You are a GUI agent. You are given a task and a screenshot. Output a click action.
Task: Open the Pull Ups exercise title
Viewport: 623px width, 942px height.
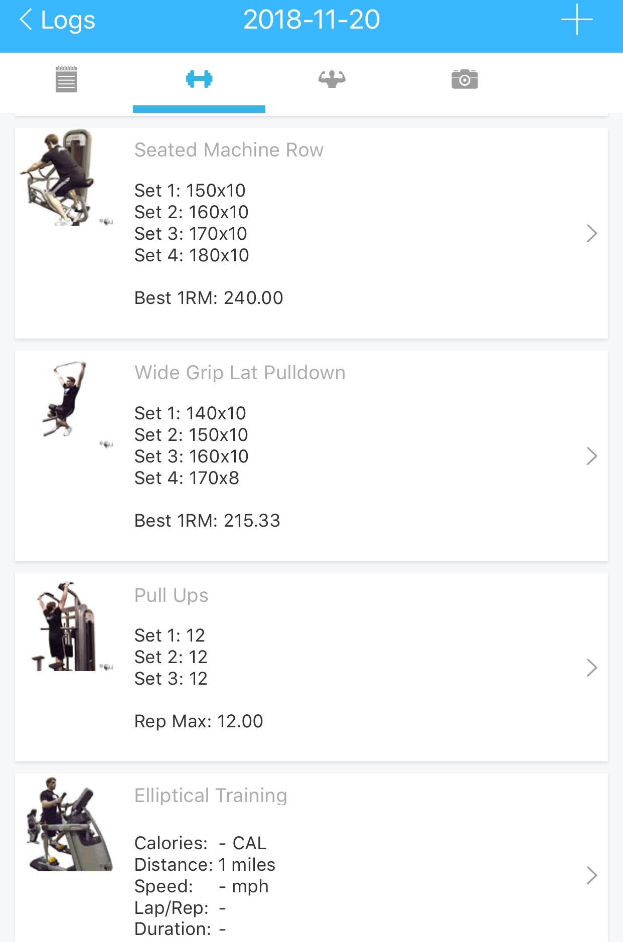tap(171, 595)
